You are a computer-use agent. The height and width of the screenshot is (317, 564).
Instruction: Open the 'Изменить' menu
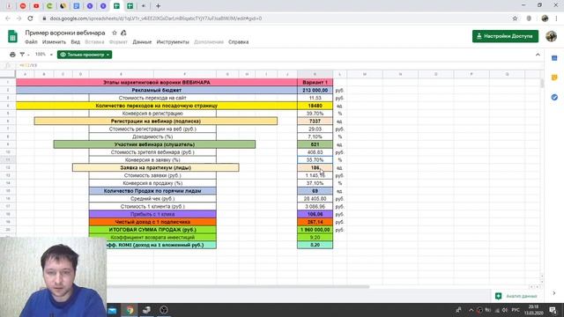pos(54,42)
